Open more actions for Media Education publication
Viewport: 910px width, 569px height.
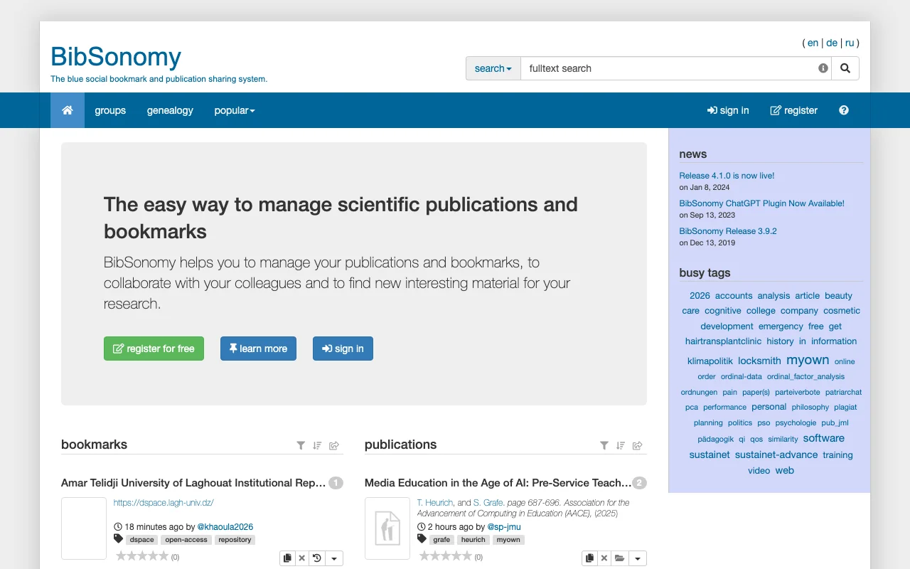click(x=638, y=558)
